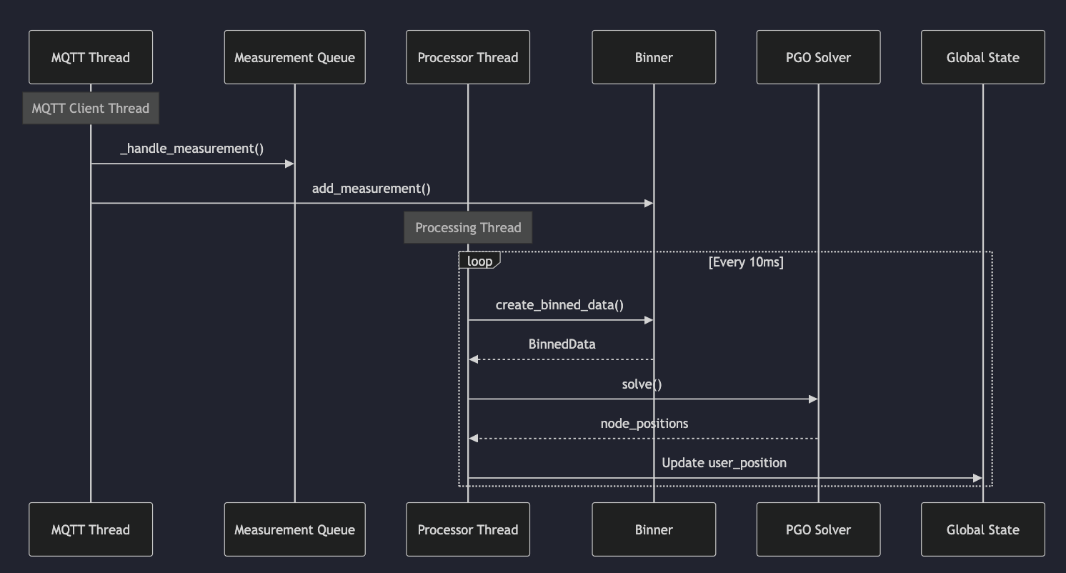1066x573 pixels.
Task: Click the Global State bottom participant box
Action: (982, 529)
